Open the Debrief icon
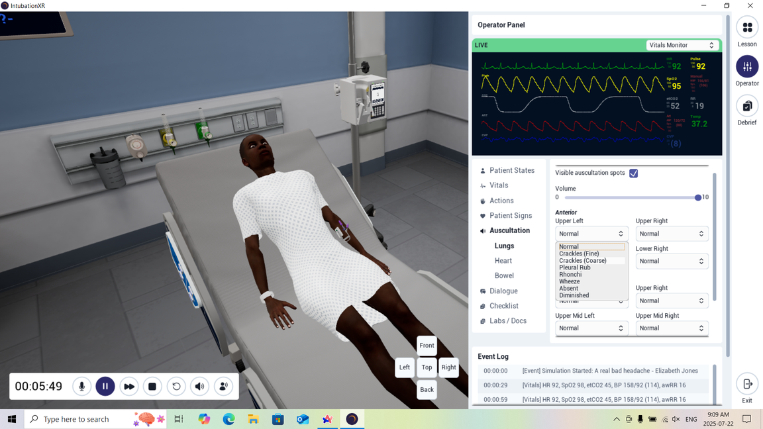 click(x=747, y=105)
